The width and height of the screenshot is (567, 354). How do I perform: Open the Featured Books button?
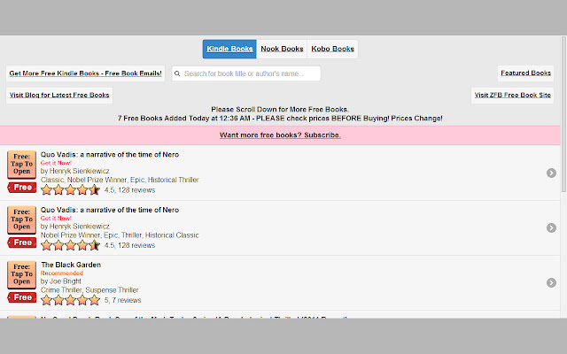[x=525, y=73]
